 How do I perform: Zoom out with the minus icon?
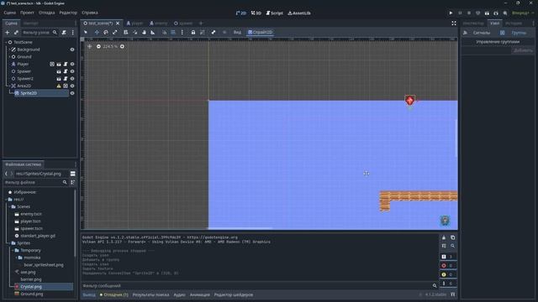98,46
